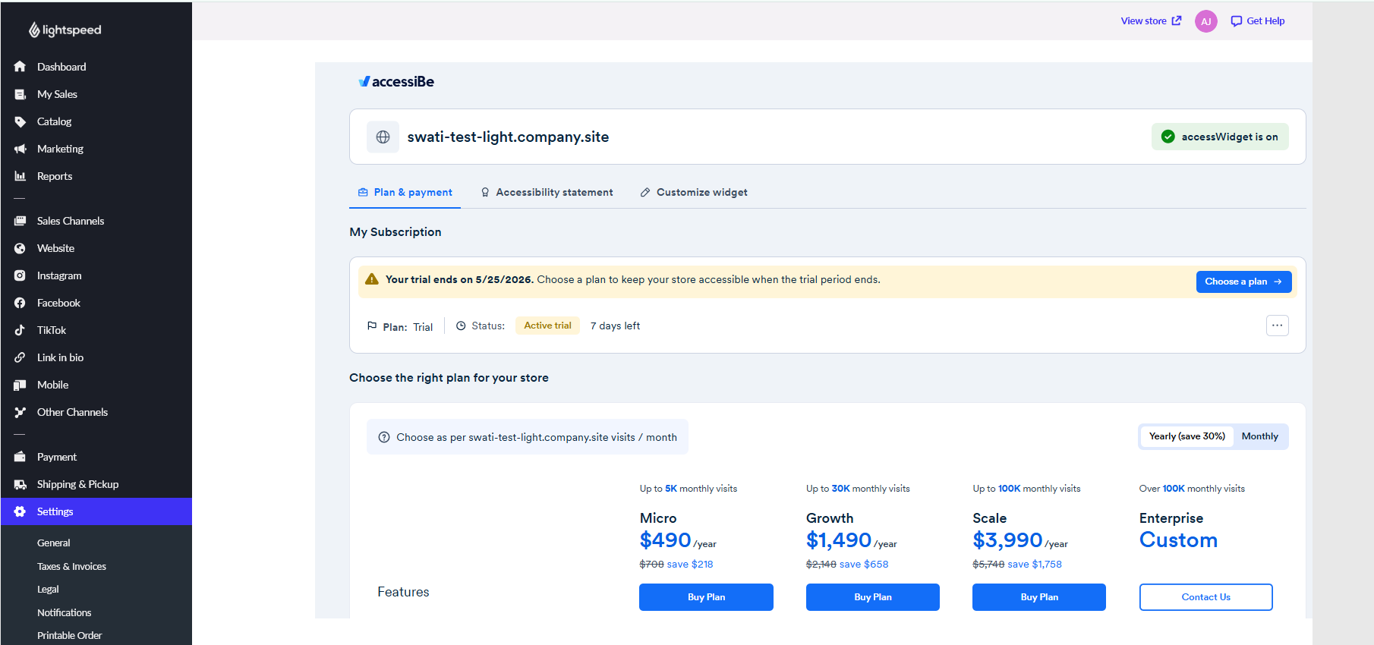The width and height of the screenshot is (1374, 645).
Task: Buy the Growth plan
Action: pos(873,597)
